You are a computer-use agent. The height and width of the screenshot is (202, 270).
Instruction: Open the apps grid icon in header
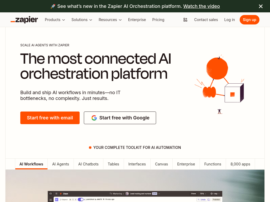coord(185,20)
